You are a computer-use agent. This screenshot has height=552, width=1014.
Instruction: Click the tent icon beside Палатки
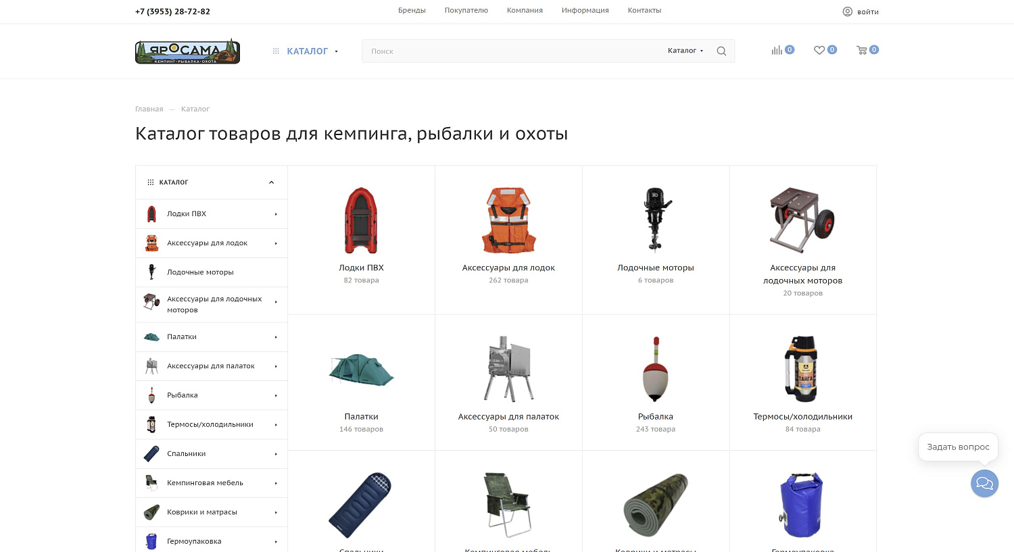click(151, 336)
